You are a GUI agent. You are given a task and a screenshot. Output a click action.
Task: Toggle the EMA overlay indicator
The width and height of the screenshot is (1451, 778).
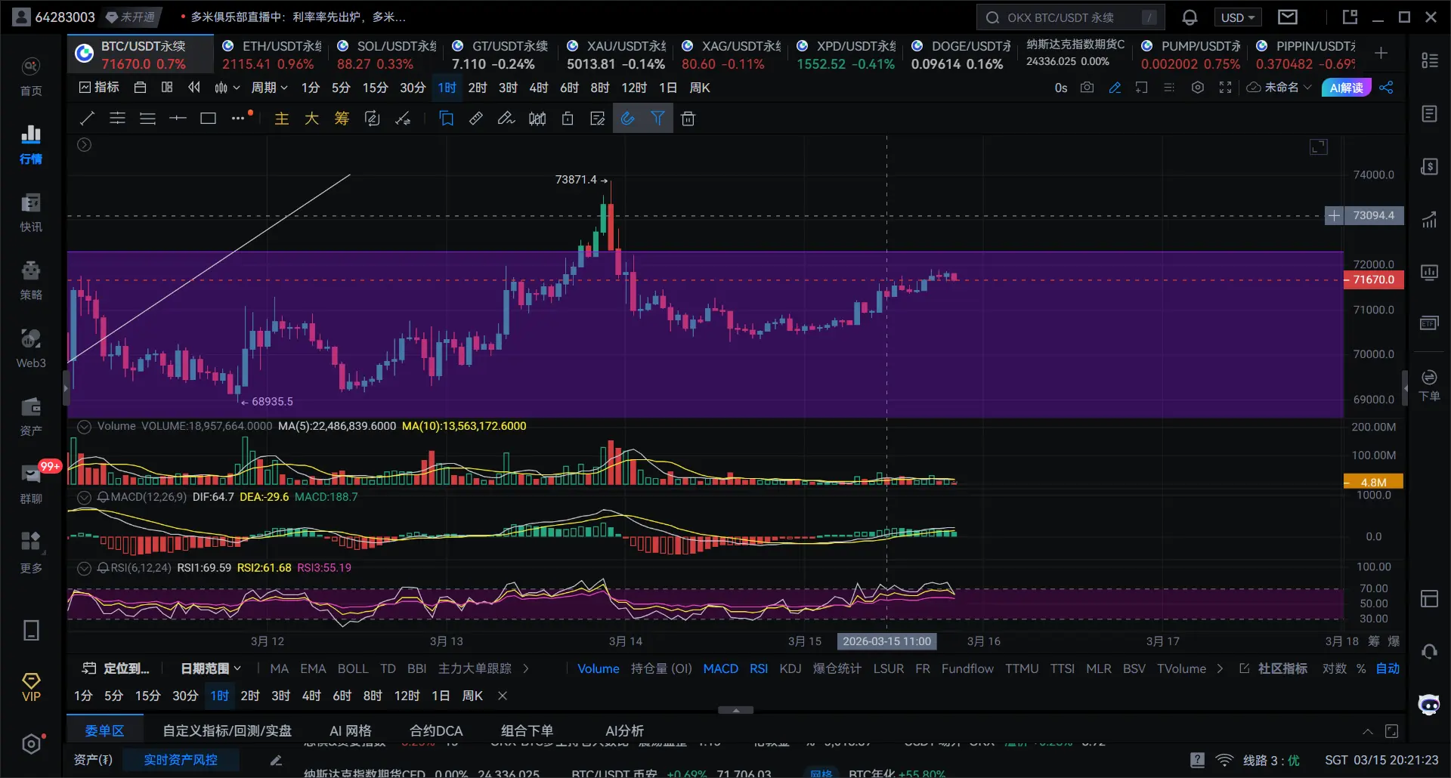tap(313, 668)
